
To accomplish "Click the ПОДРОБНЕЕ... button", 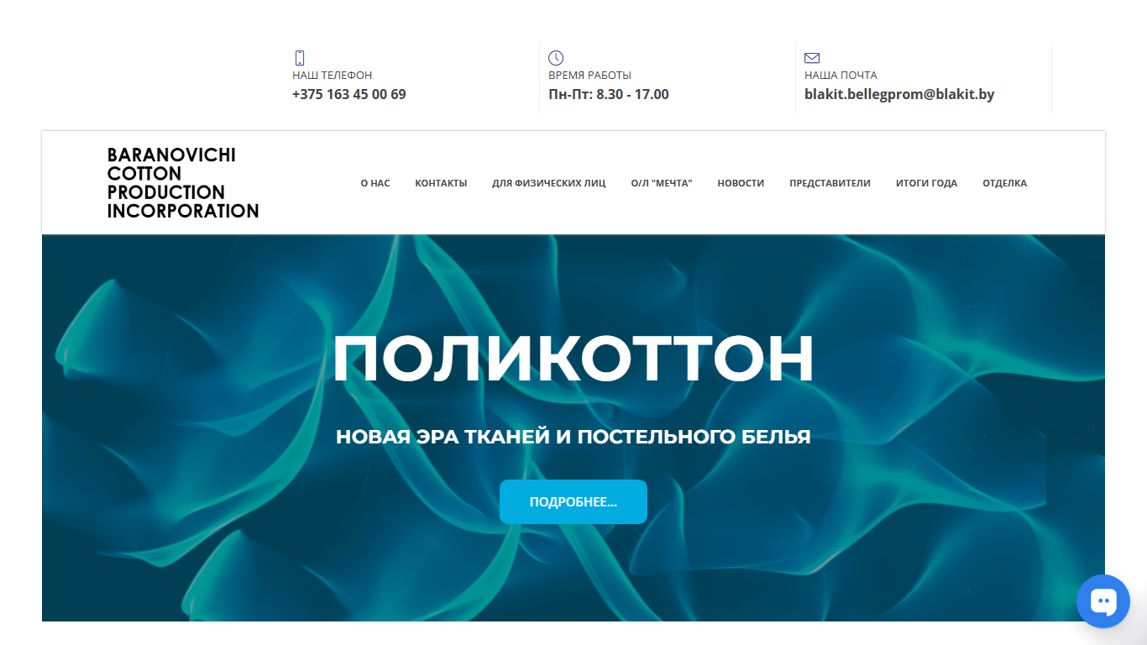I will click(x=573, y=502).
